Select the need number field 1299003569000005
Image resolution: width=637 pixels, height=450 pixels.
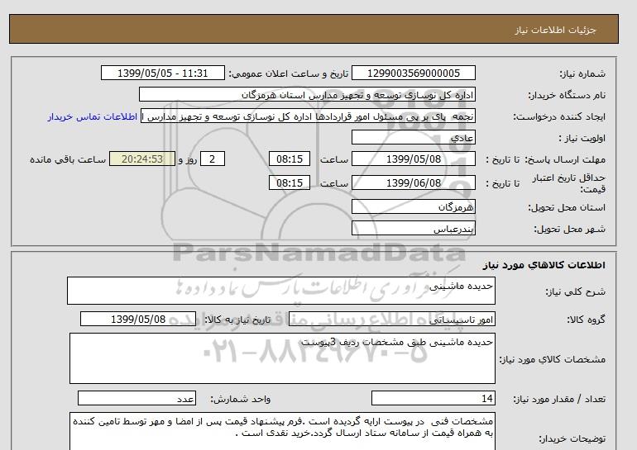click(413, 73)
